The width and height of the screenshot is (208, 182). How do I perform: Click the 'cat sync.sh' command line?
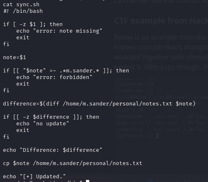click(21, 5)
